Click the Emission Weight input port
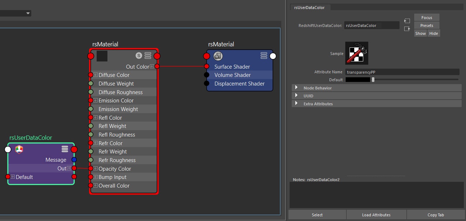466x221 pixels. pos(91,109)
